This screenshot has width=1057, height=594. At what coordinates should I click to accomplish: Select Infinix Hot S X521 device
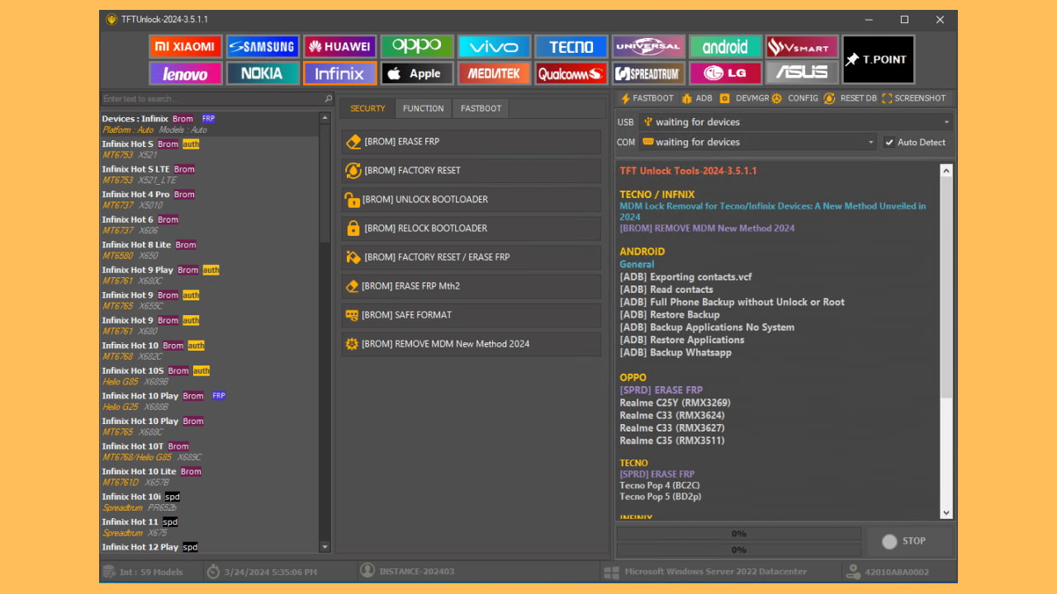point(210,149)
